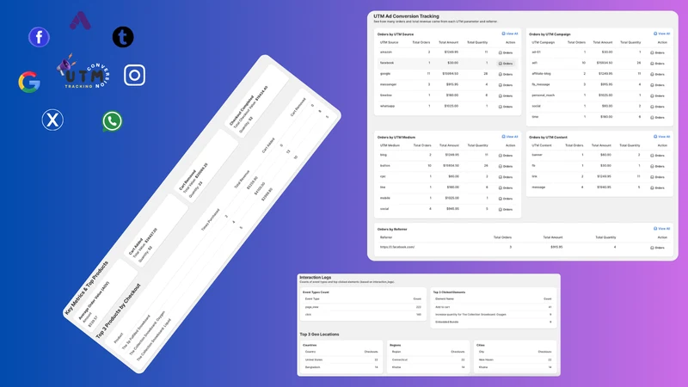Click the Tumblr logo icon
Screen dimensions: 688x387
[x=123, y=37]
